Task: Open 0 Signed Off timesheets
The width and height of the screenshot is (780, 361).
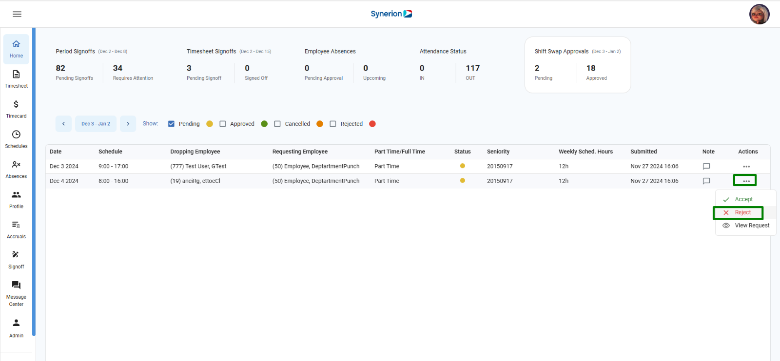Action: coord(256,72)
